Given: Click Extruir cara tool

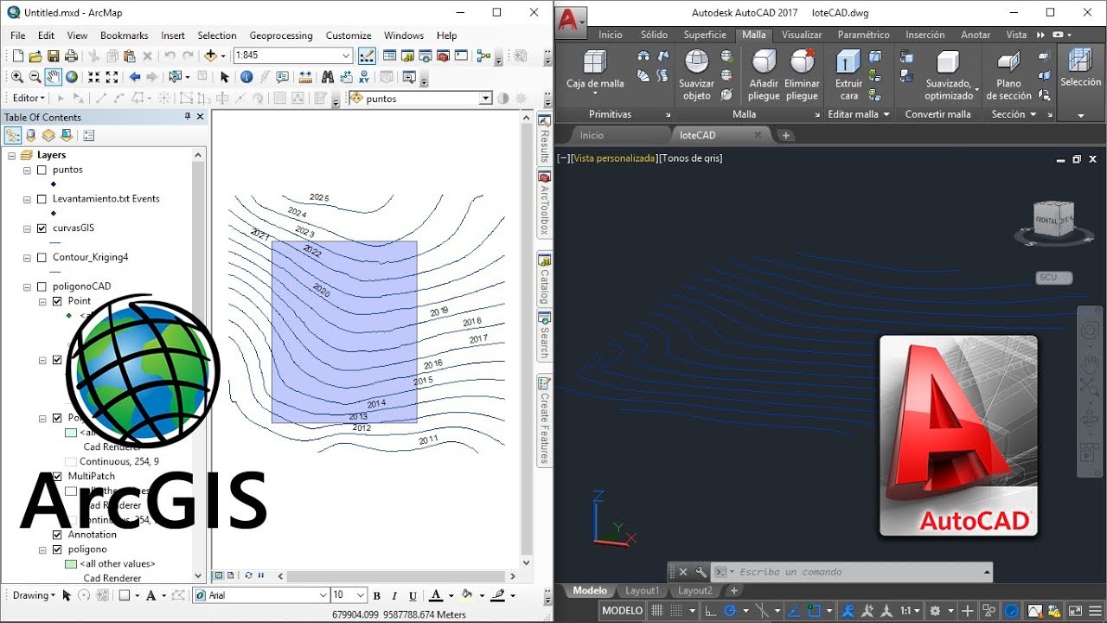Looking at the screenshot, I should (x=848, y=75).
